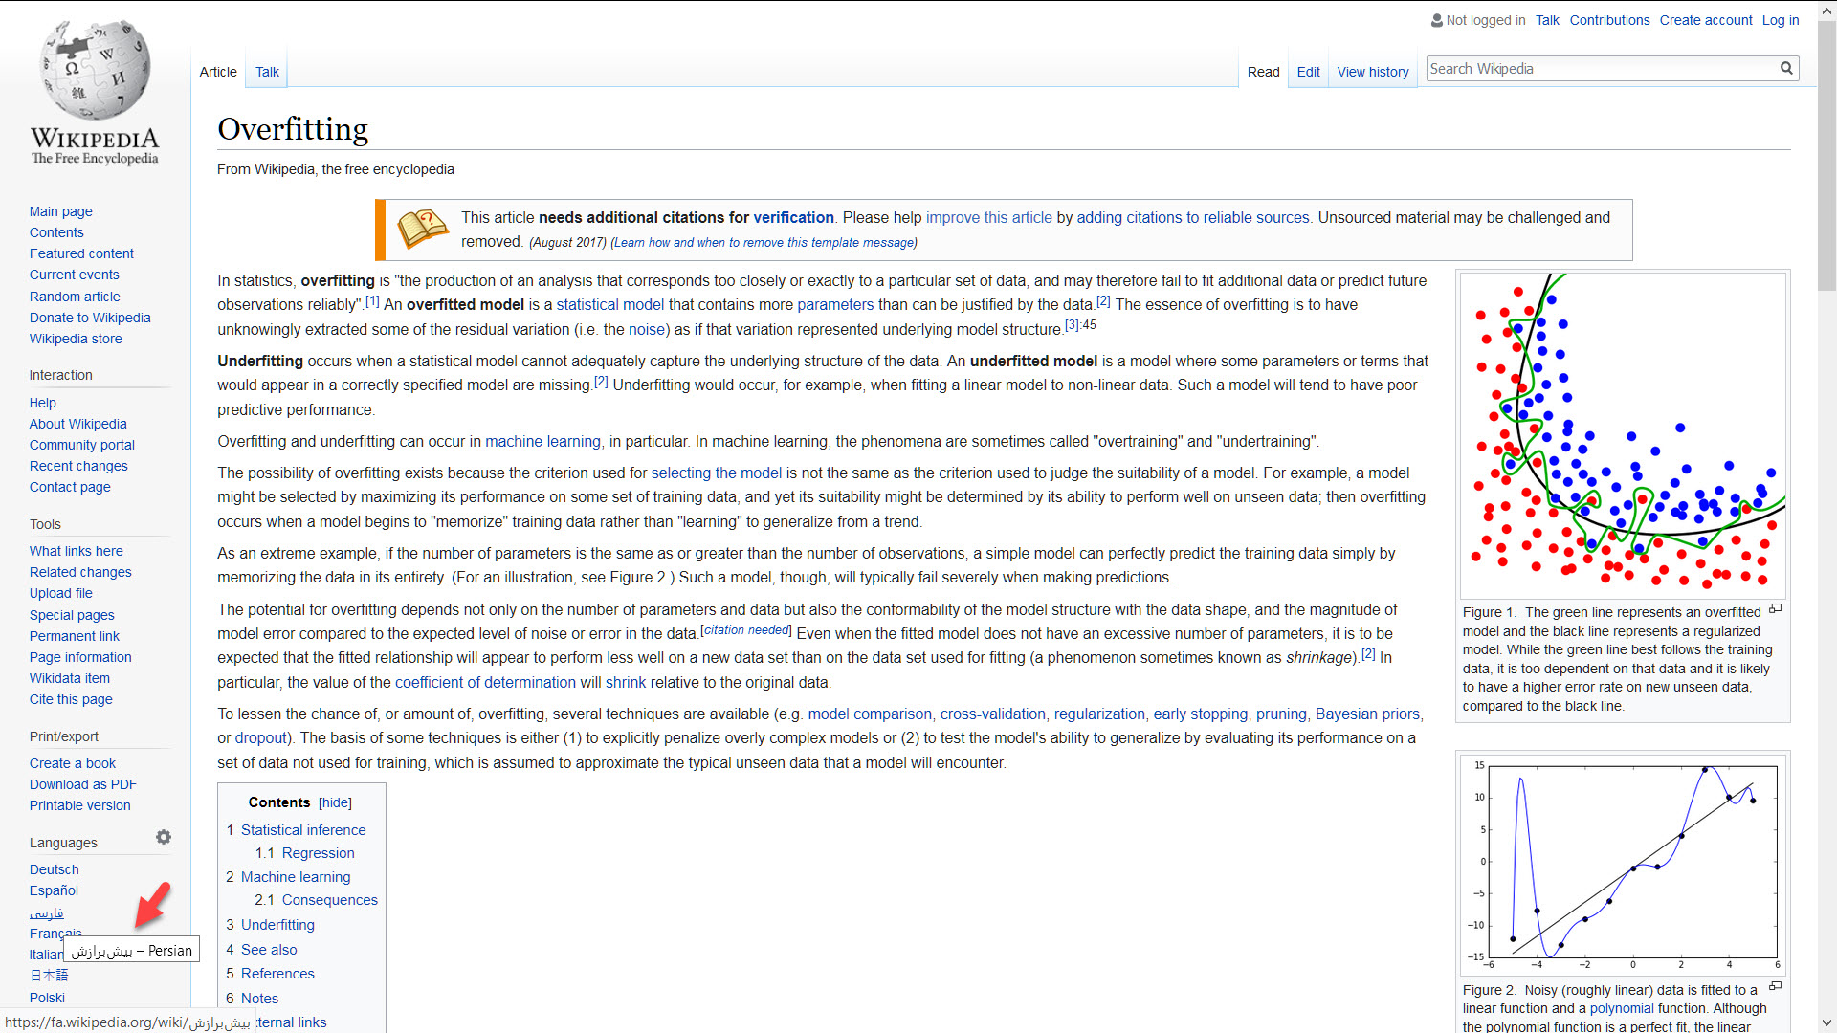Click Permanent link

(x=75, y=636)
